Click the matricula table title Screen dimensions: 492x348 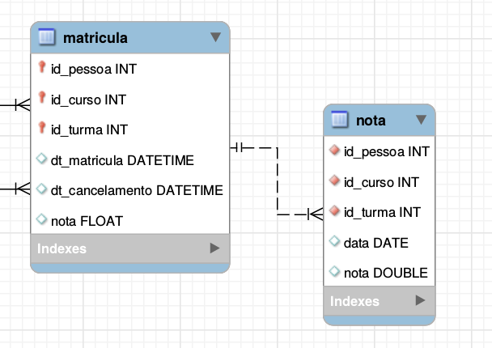[x=95, y=37]
